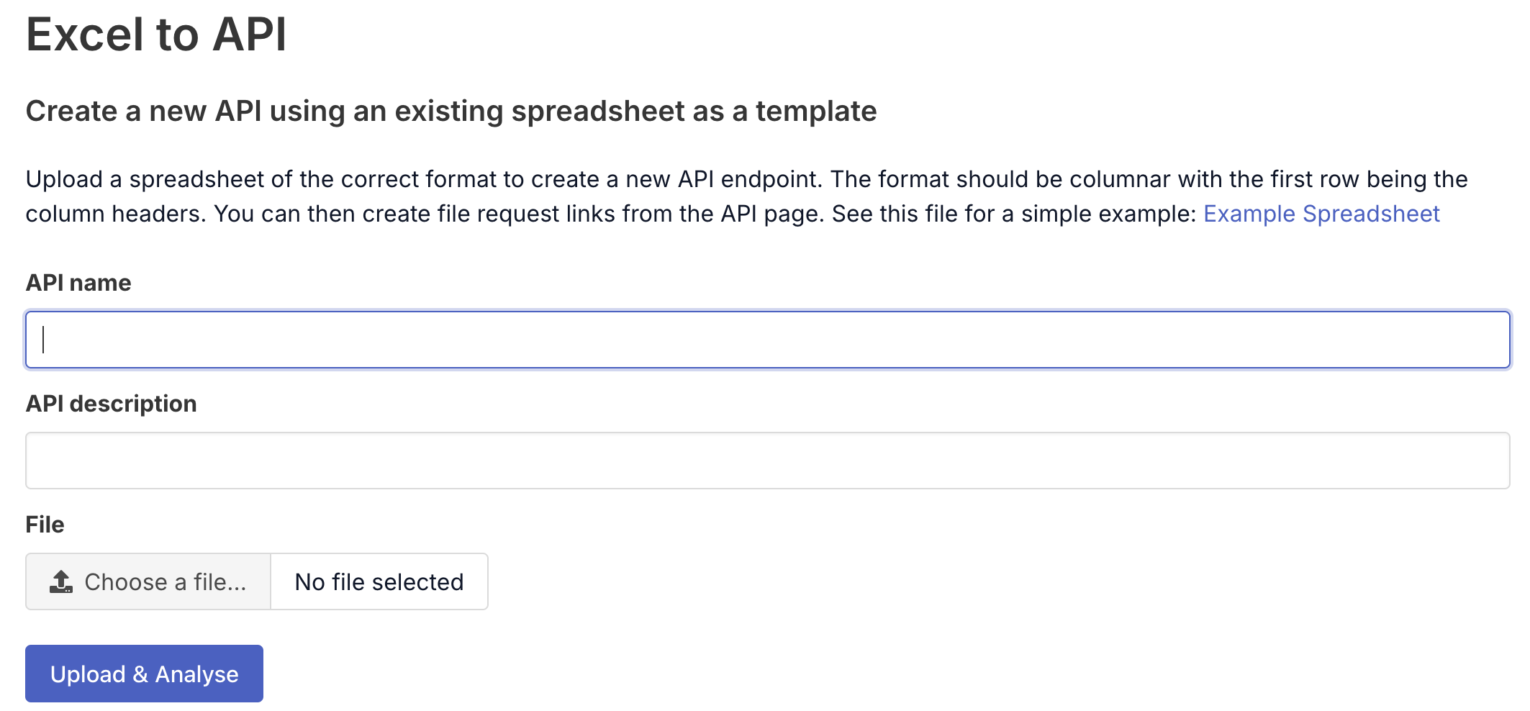
Task: Click the "No file selected" text
Action: [x=379, y=581]
